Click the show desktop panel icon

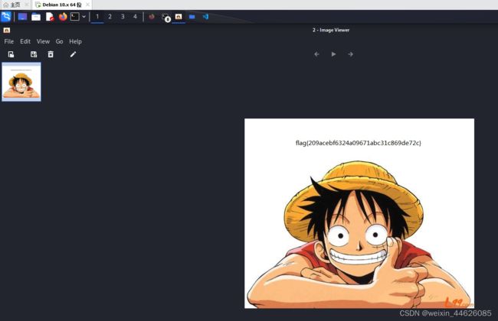(22, 17)
